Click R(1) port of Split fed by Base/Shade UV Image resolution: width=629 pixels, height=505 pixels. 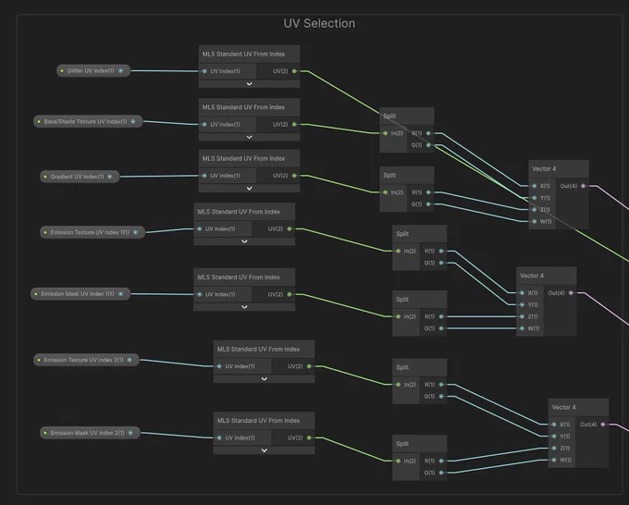pyautogui.click(x=428, y=133)
